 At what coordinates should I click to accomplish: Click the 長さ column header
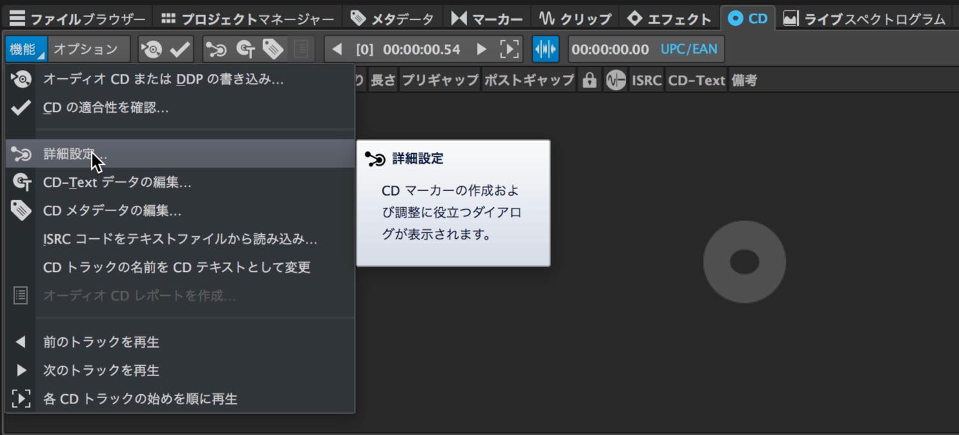pyautogui.click(x=382, y=80)
